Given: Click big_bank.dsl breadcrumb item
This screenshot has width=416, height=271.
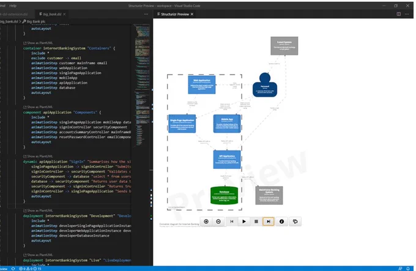Looking at the screenshot, I should (x=9, y=21).
